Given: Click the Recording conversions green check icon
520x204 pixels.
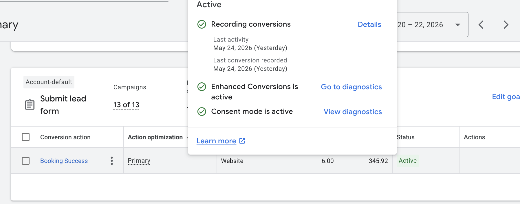Looking at the screenshot, I should [202, 24].
